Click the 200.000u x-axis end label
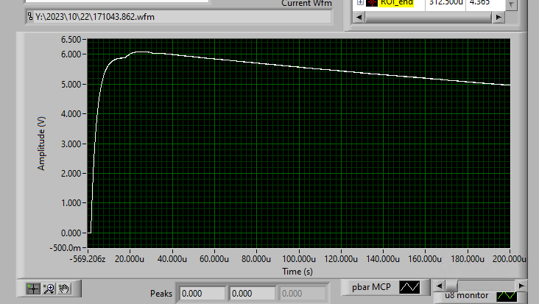Viewport: 539px width, 304px height. click(510, 259)
